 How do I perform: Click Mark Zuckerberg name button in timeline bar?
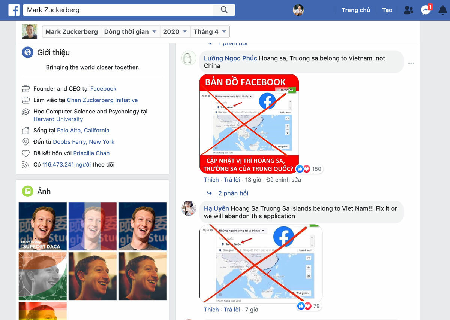pos(72,32)
